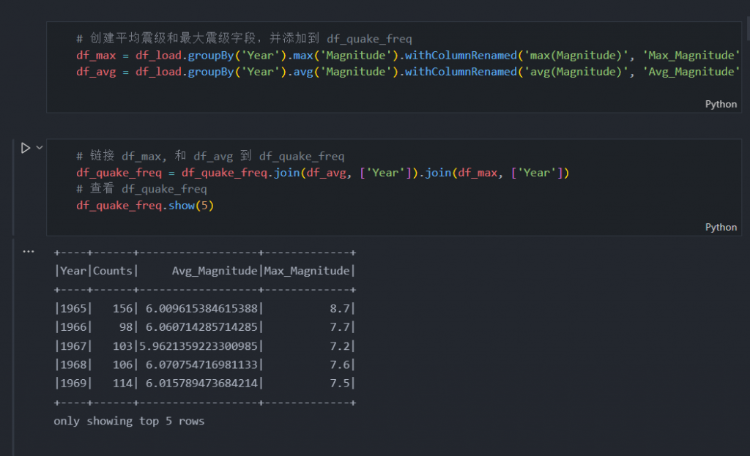This screenshot has width=750, height=456.
Task: Click the vertical scrollbar thumb at right edge
Action: coord(748,29)
